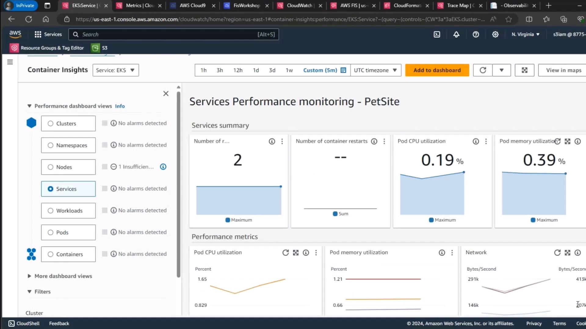
Task: Enlarge the Pod CPU utilization performance chart
Action: [296, 253]
